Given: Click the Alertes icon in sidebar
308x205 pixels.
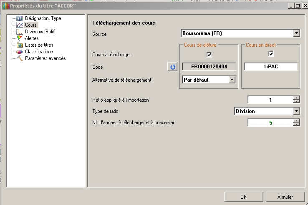Looking at the screenshot, I should [x=19, y=38].
